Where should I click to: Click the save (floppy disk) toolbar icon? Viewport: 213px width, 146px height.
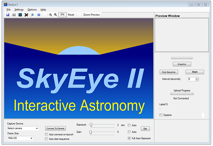point(8,15)
